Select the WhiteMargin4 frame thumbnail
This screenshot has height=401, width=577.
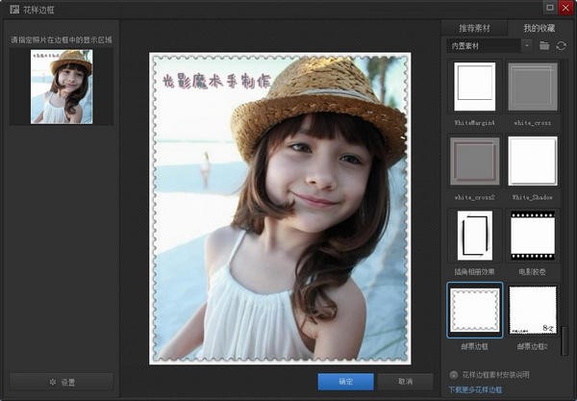(474, 88)
